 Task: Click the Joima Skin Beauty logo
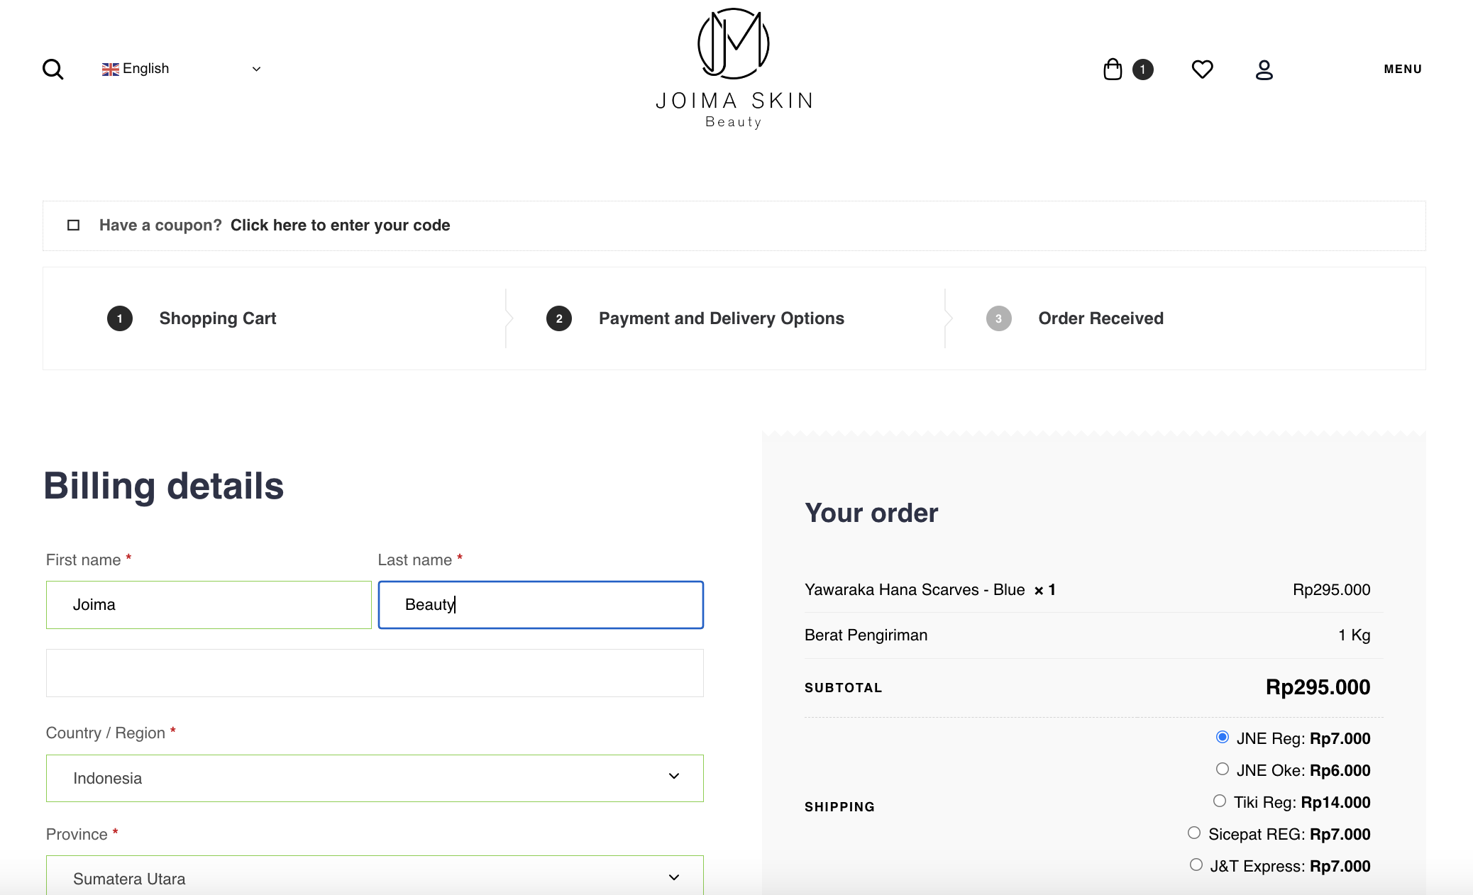[x=734, y=68]
